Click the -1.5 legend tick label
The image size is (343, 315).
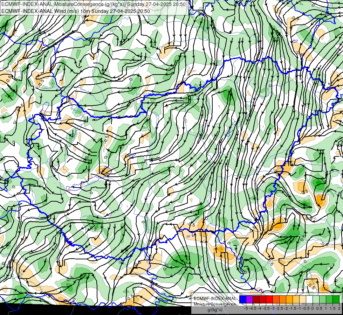pyautogui.click(x=293, y=308)
